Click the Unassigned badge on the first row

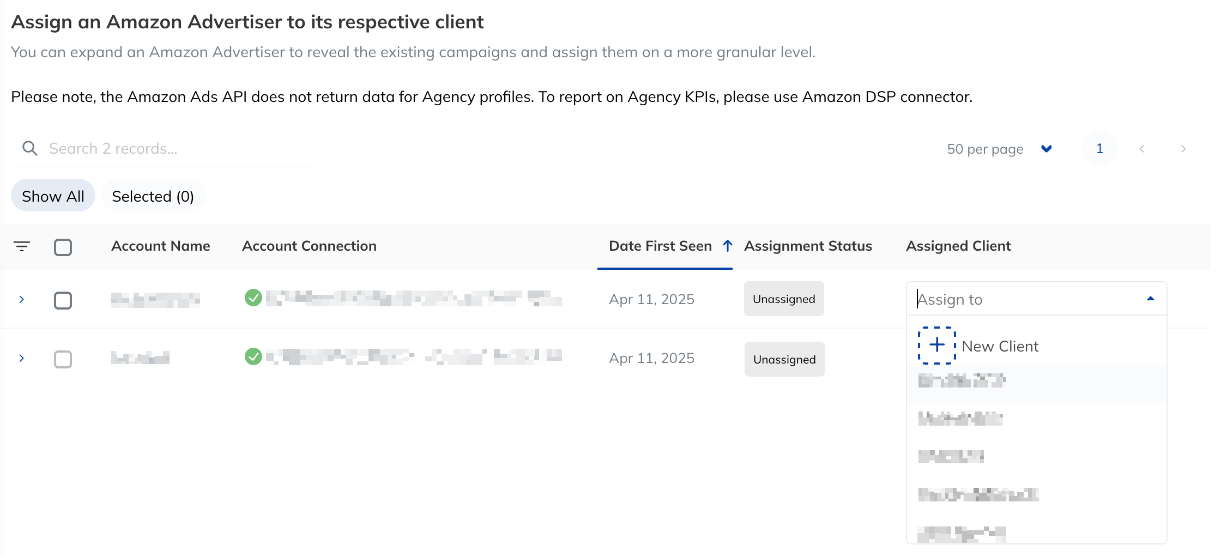click(x=783, y=299)
